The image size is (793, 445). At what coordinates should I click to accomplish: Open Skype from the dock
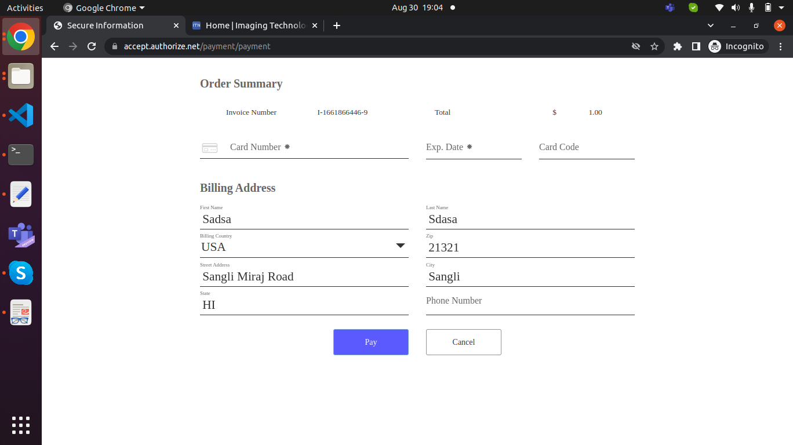coord(21,273)
